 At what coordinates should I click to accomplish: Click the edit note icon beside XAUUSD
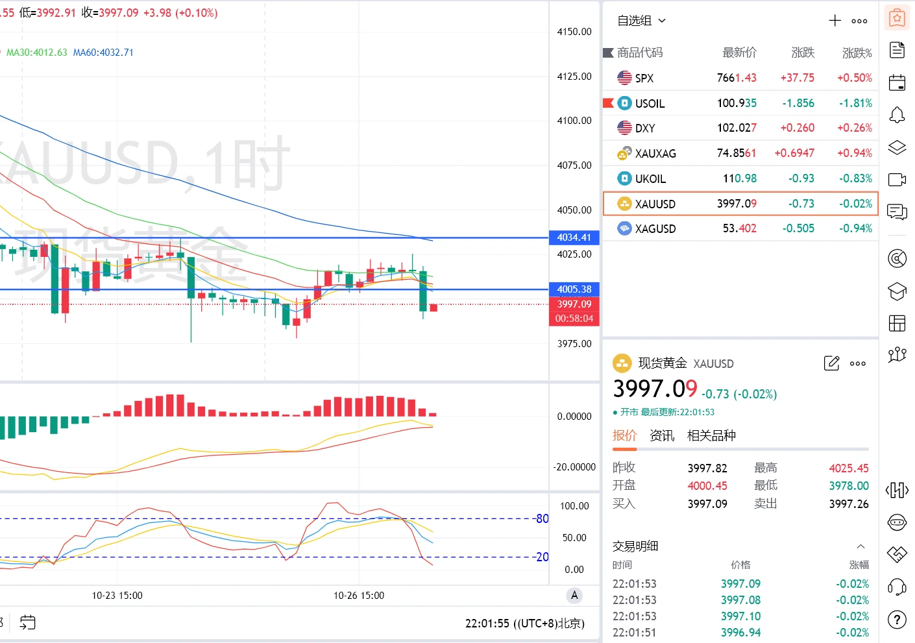(x=831, y=363)
